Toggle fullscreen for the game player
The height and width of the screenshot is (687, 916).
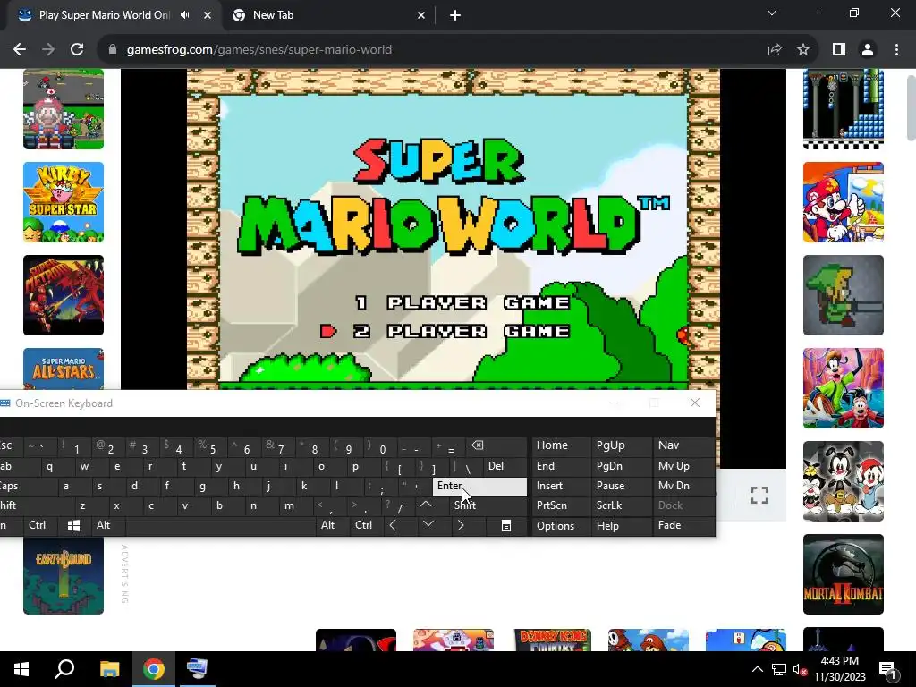759,496
